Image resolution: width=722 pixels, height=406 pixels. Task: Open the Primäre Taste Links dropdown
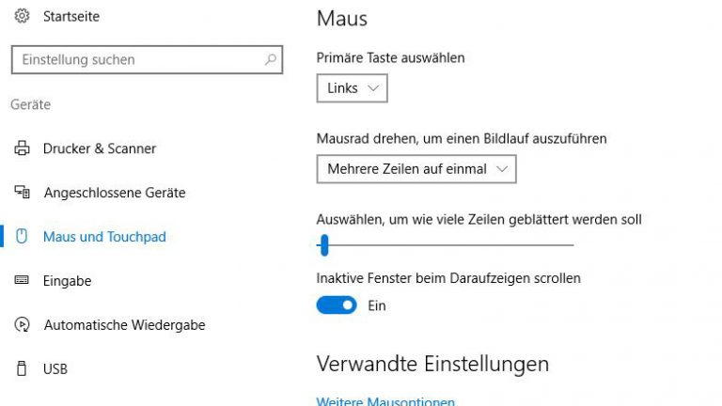[352, 88]
